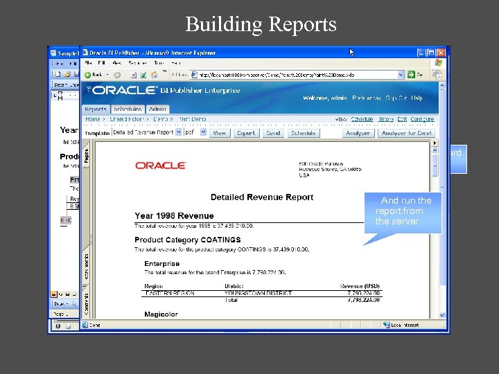Click the Home breadcrumb link
Viewport: 499px width, 374px height.
point(93,119)
